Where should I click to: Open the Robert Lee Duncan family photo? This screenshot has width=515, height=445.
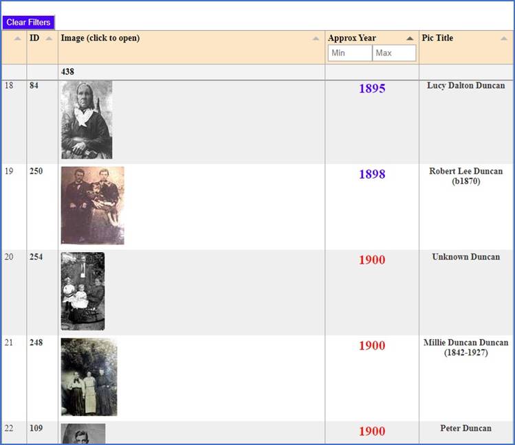(x=93, y=205)
